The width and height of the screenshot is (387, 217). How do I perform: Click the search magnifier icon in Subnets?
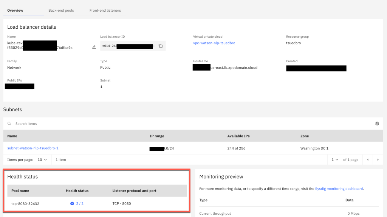tap(9, 124)
